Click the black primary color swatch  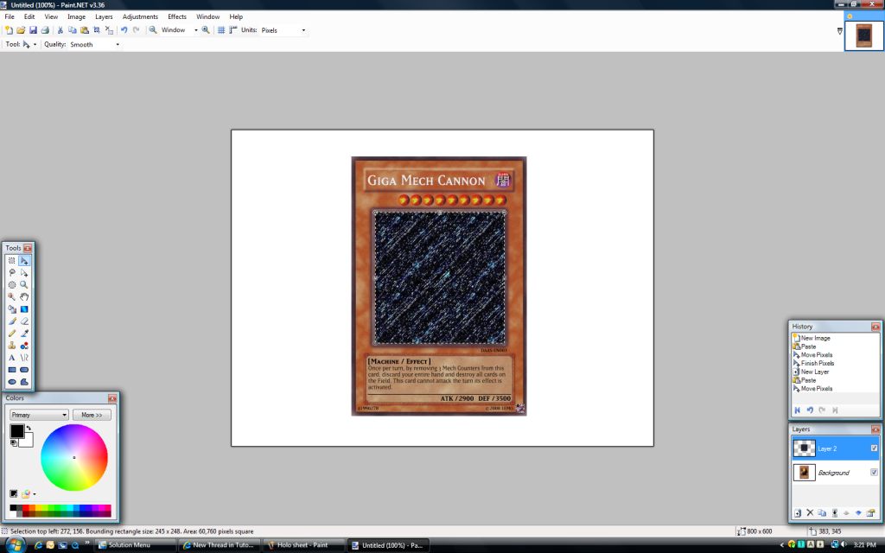click(x=16, y=430)
